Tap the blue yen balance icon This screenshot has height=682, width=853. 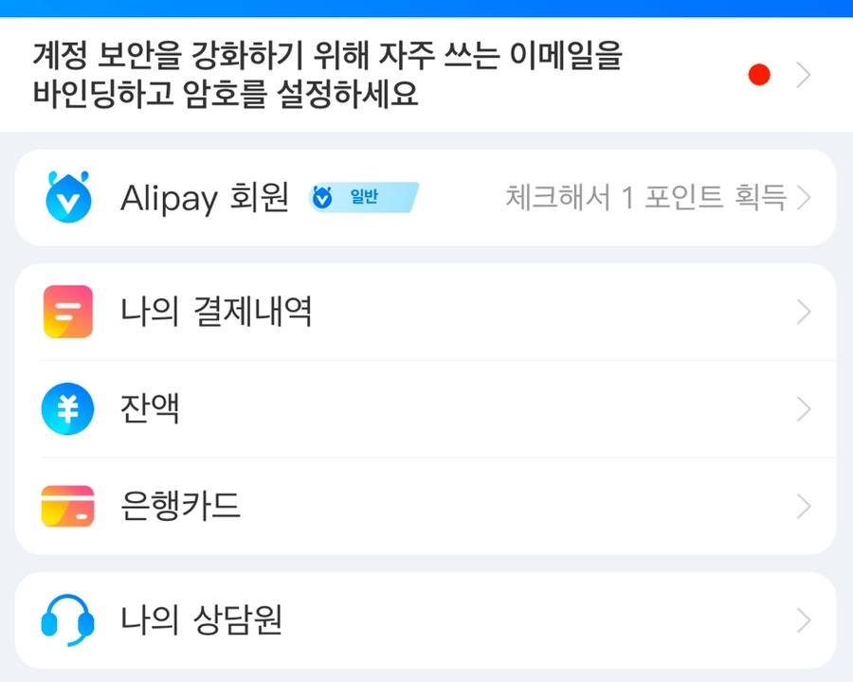[68, 409]
